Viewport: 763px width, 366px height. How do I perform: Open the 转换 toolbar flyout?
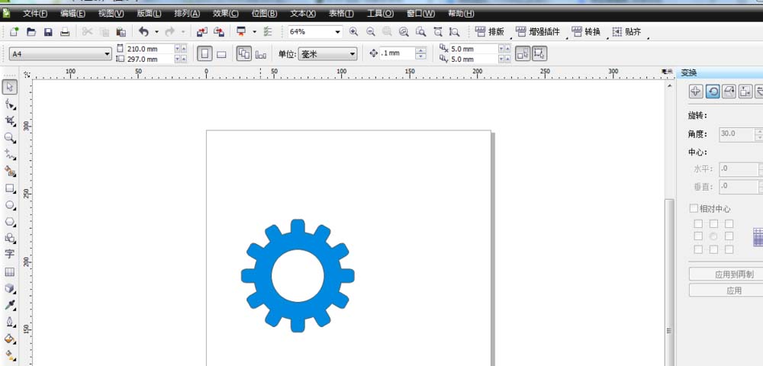tap(586, 32)
